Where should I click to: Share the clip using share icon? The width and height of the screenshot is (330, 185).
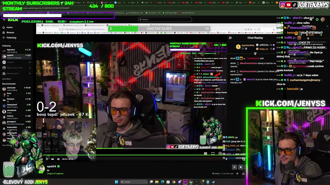tap(237, 173)
